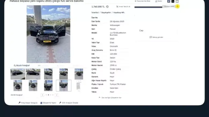Click the active pagination dot under thumbnails
209x117 pixels.
coord(48,95)
